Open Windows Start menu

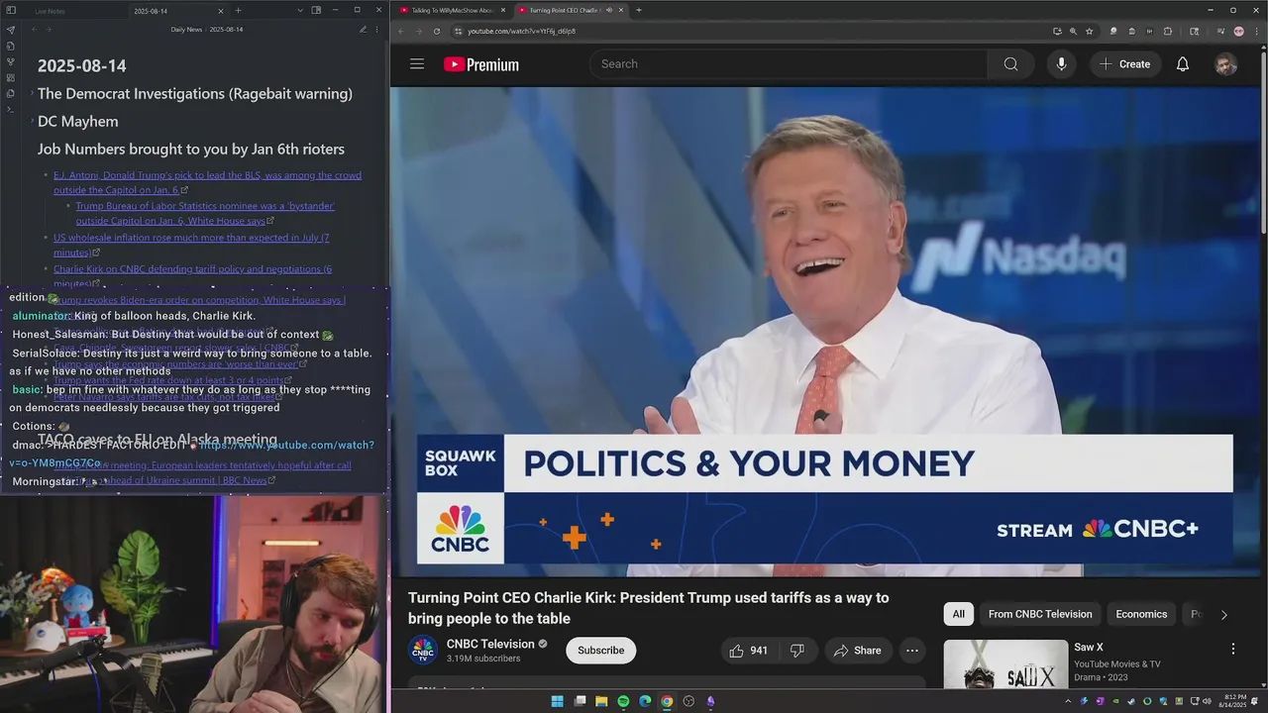click(x=558, y=701)
